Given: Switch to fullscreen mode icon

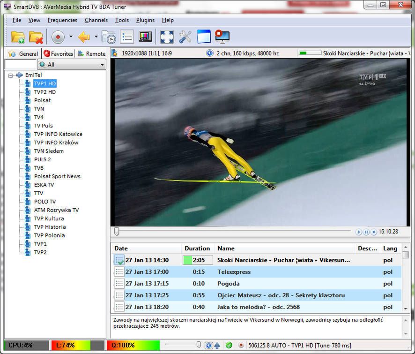Looking at the screenshot, I should coord(167,37).
